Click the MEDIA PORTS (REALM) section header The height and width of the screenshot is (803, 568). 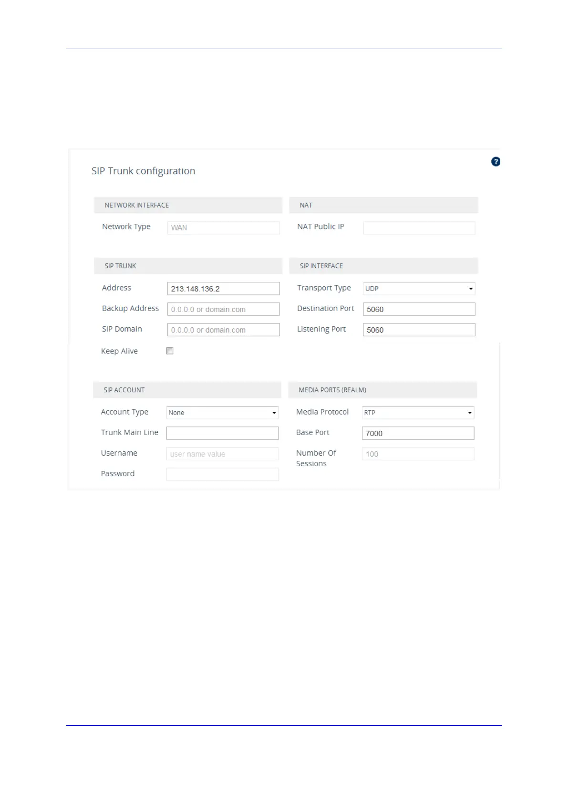tap(382, 390)
